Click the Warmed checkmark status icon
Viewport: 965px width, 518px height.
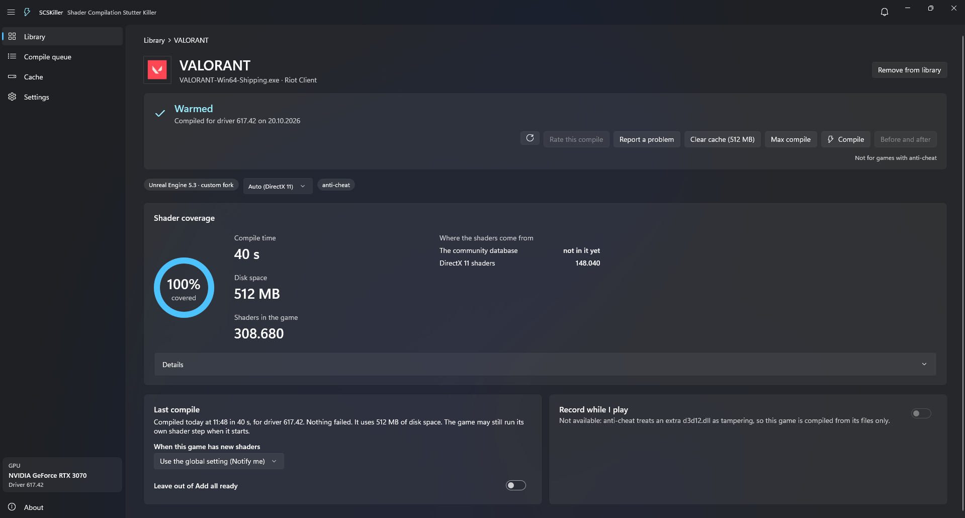[160, 114]
